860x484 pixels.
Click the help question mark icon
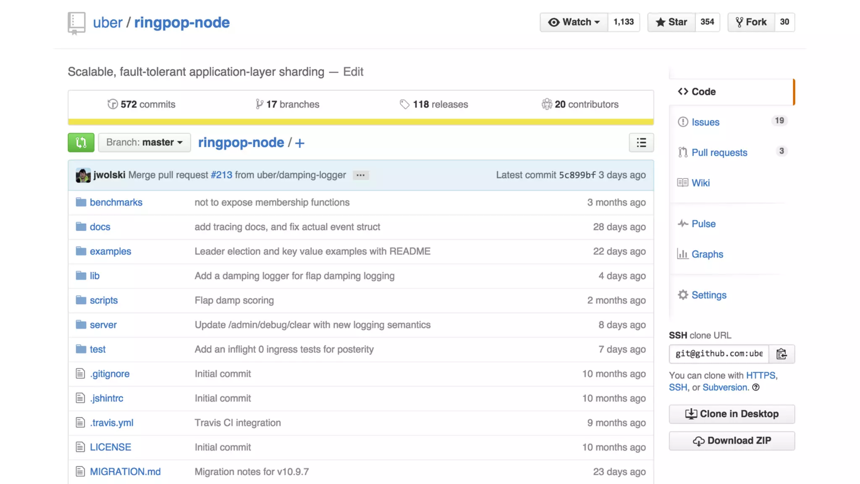coord(756,387)
